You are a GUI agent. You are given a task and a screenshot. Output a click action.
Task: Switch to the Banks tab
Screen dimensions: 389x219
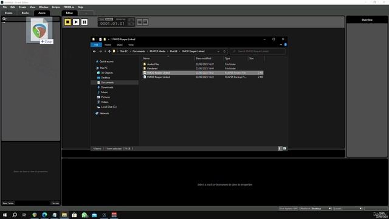click(25, 13)
